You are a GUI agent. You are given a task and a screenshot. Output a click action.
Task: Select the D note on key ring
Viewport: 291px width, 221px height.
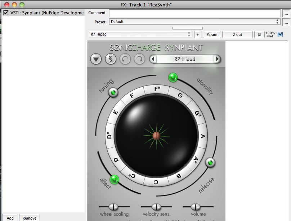click(x=116, y=160)
